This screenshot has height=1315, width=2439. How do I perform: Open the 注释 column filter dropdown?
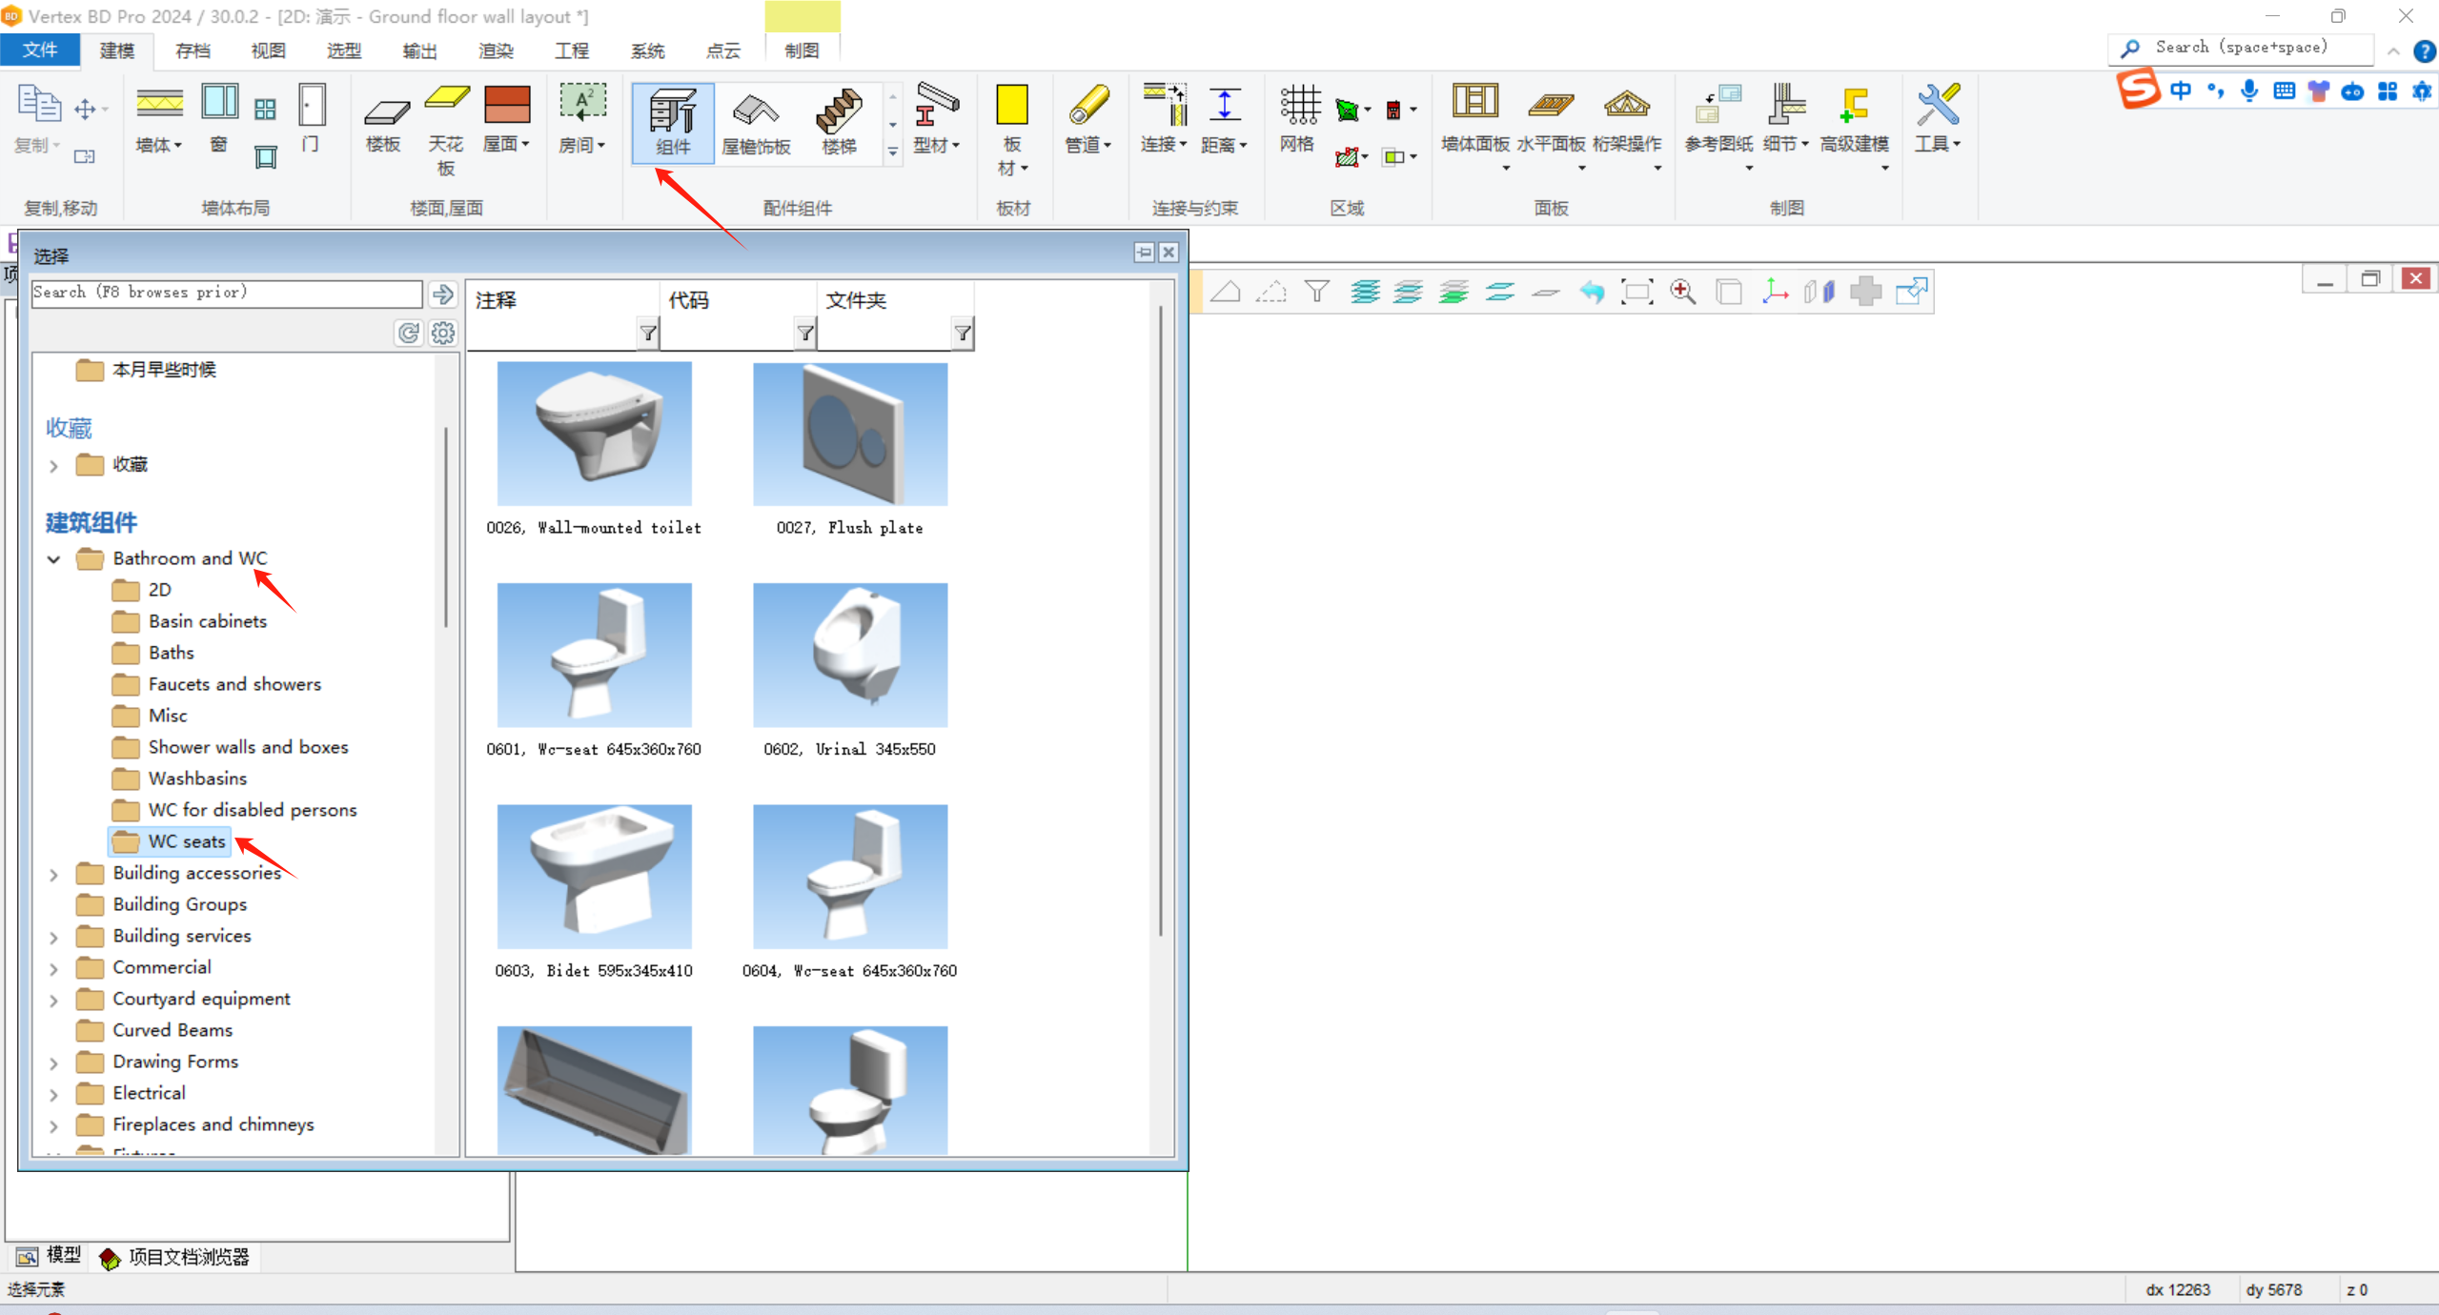coord(648,333)
